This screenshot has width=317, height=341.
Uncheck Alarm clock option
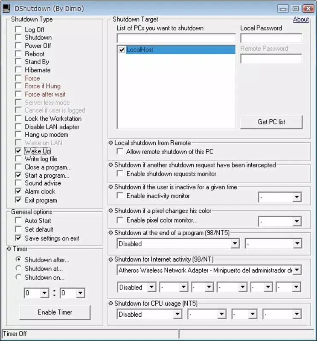18,191
